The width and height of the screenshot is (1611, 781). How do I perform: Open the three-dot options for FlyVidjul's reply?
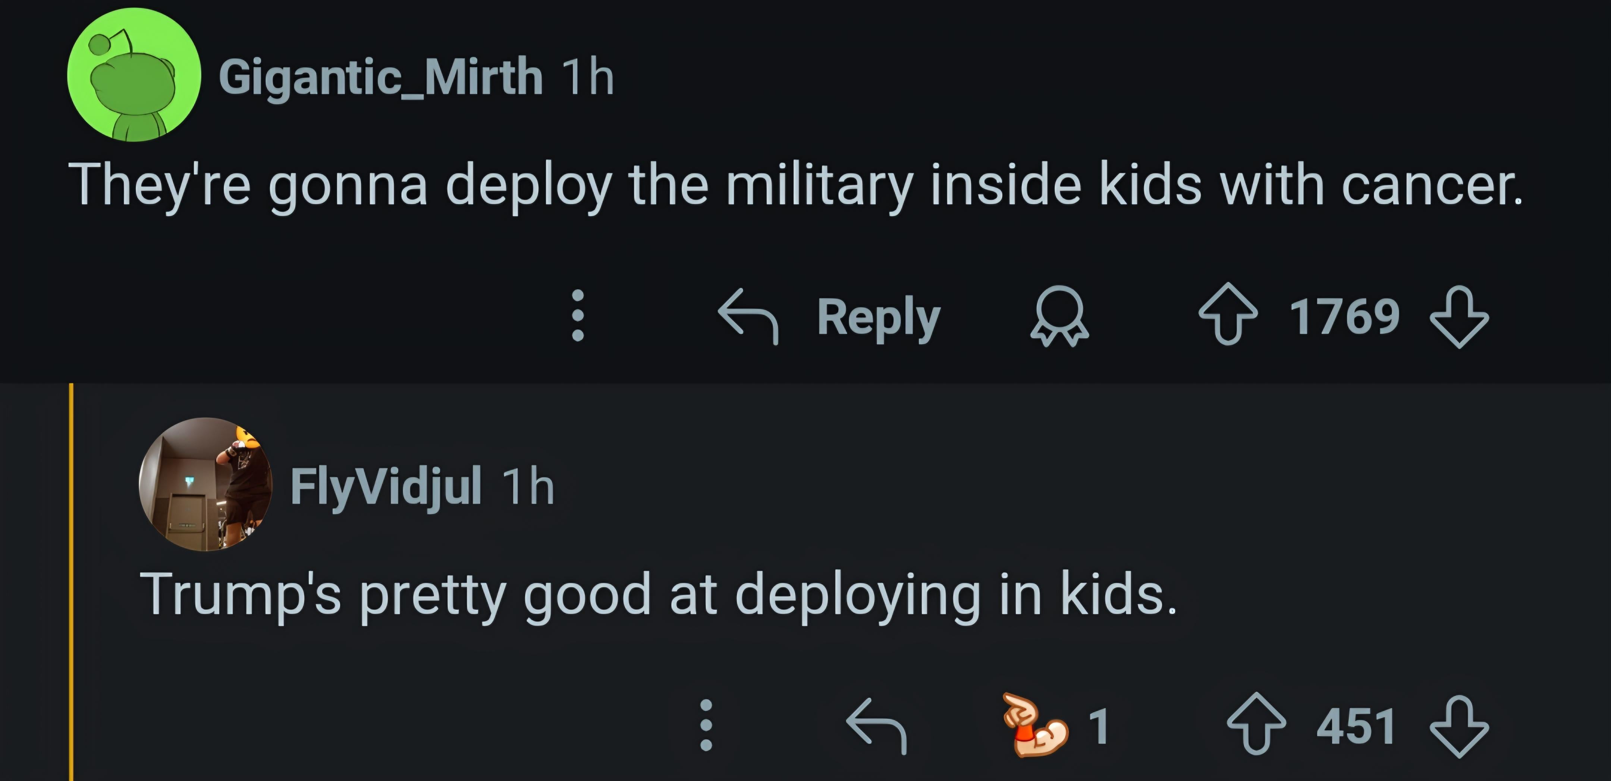click(x=706, y=725)
